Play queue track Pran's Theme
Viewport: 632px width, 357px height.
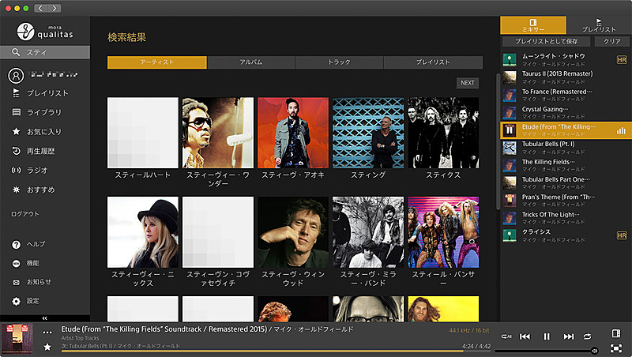[x=566, y=201]
